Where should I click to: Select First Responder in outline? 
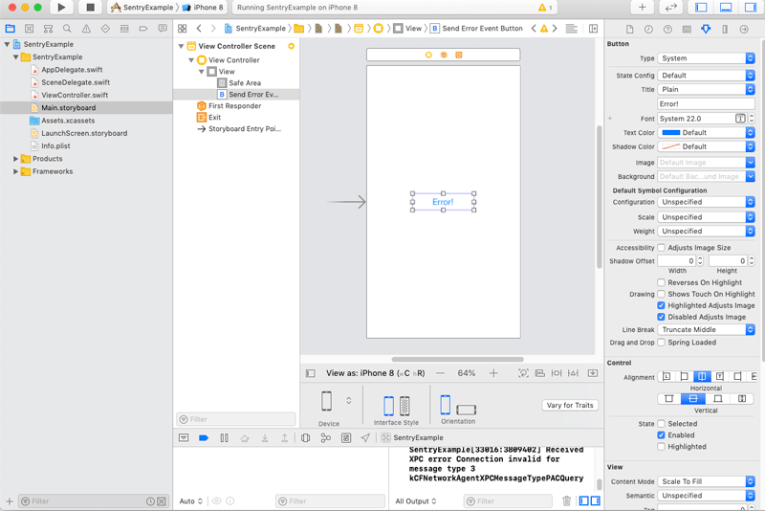tap(234, 106)
